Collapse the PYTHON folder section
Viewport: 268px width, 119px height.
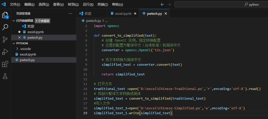coord(14,43)
